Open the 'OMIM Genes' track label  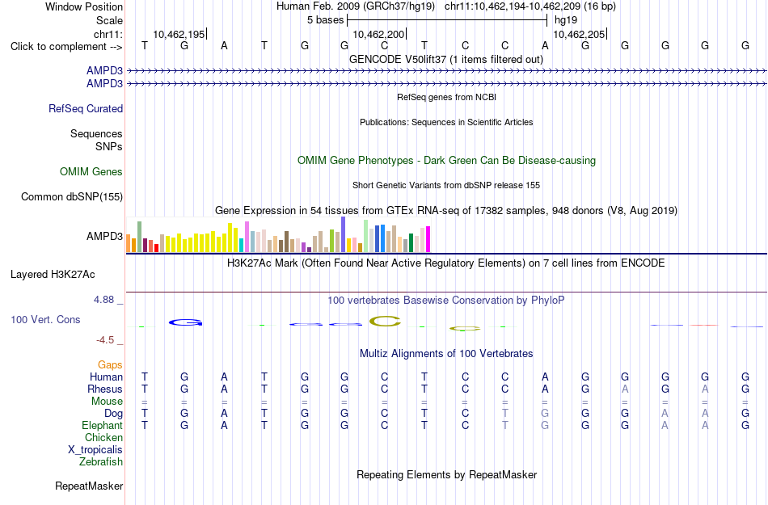91,172
